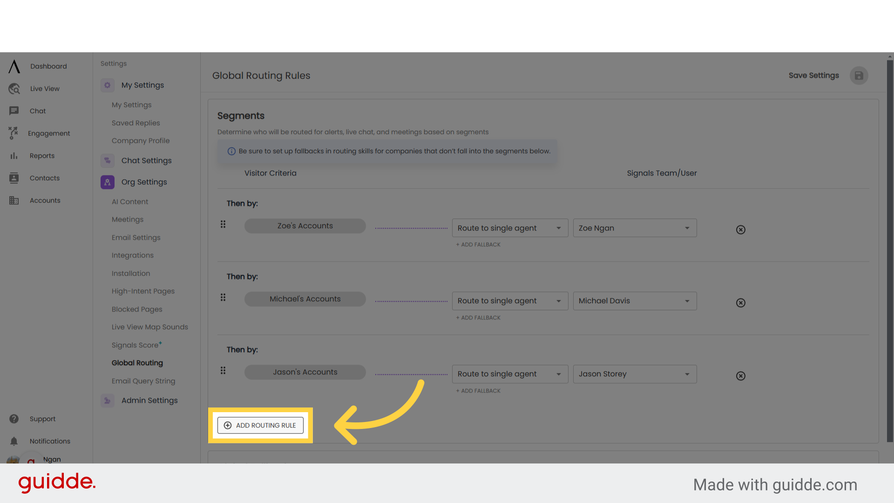Click the Chat bubble icon
The width and height of the screenshot is (894, 503).
(14, 111)
